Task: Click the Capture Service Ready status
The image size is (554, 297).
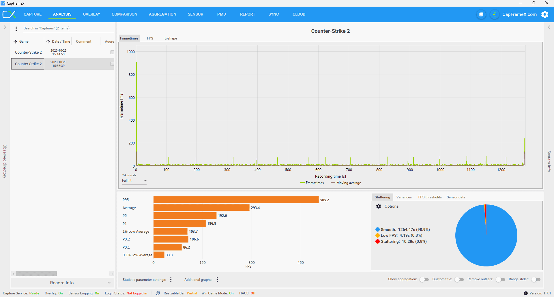Action: coord(34,293)
